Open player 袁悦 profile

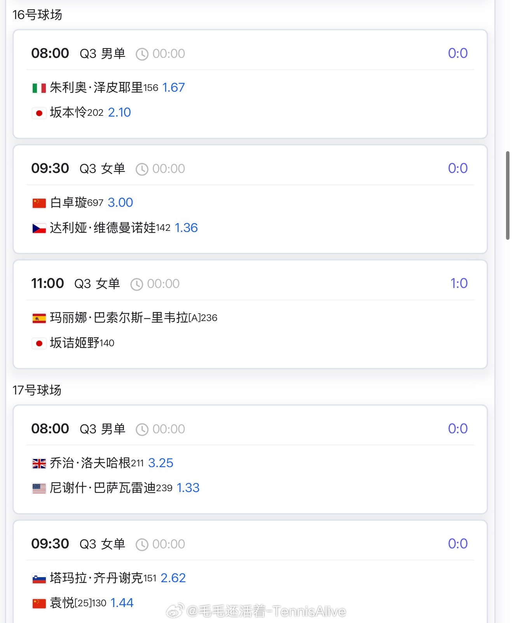[62, 603]
